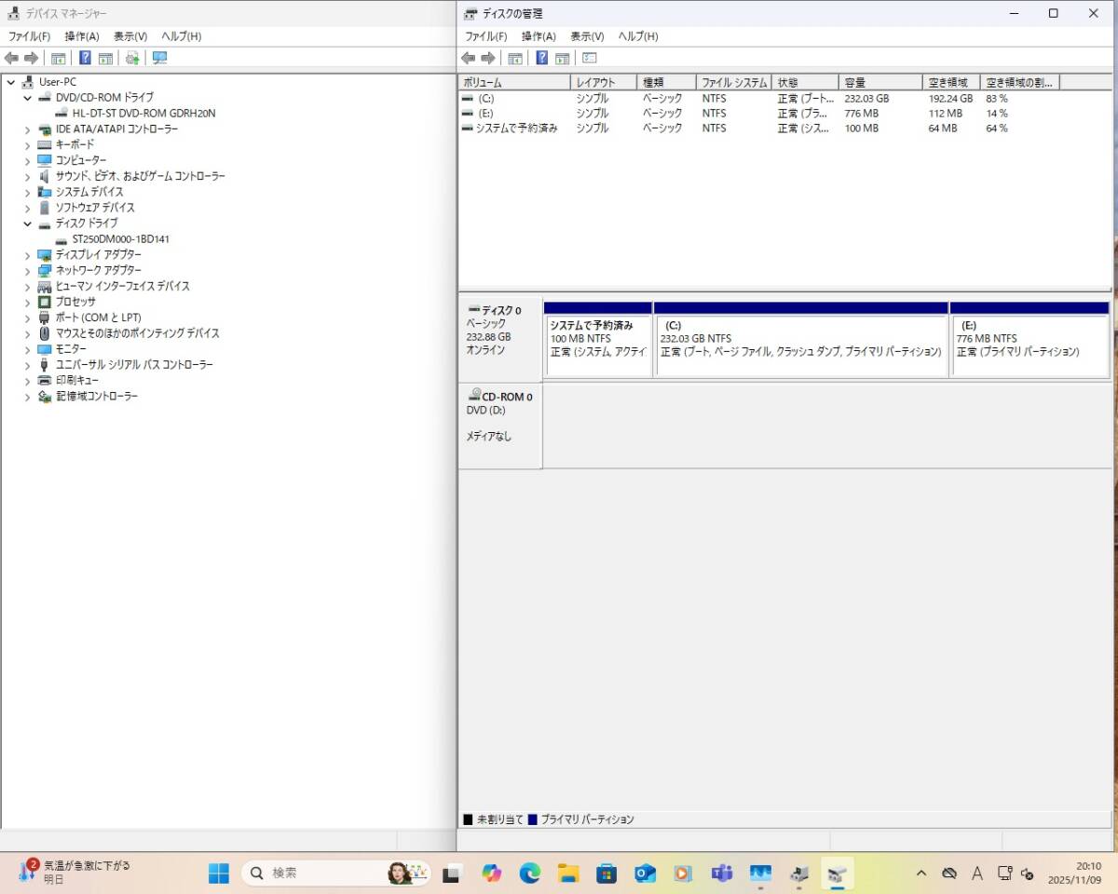
Task: Click the Show/Hide action pane icon in Device Manager
Action: point(105,58)
